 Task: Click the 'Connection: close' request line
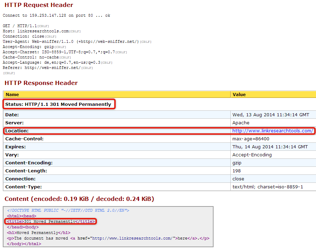coord(29,37)
